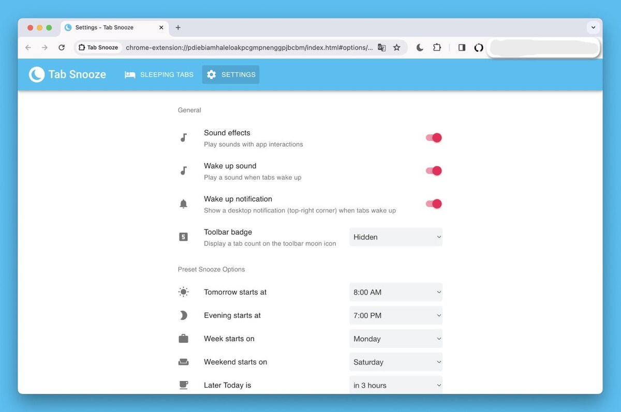Open the Toolbar badge dropdown
The width and height of the screenshot is (621, 412).
[x=396, y=237]
